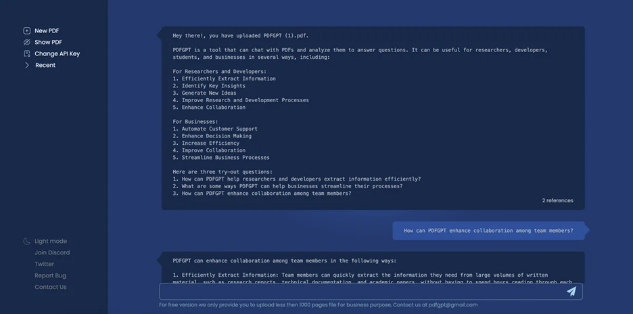Open the Contact Us link
The height and width of the screenshot is (314, 633).
[51, 287]
